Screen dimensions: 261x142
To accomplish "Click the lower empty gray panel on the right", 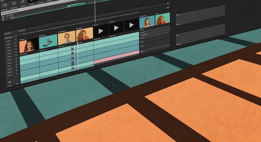I will [x=200, y=35].
